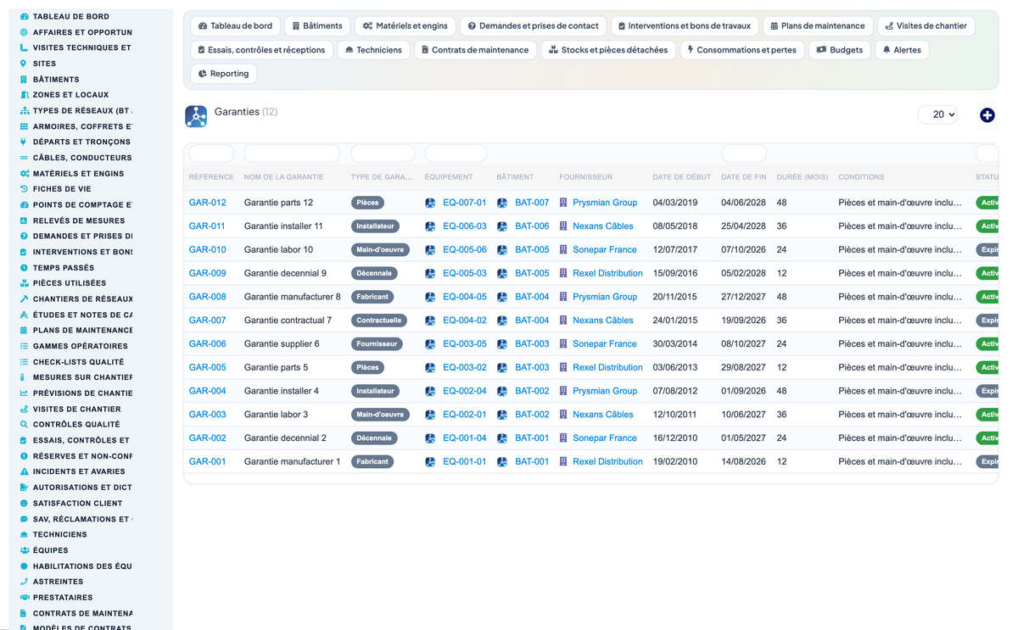Open the EQ-005-06 equipment link
Viewport: 1018px width, 630px height.
465,250
